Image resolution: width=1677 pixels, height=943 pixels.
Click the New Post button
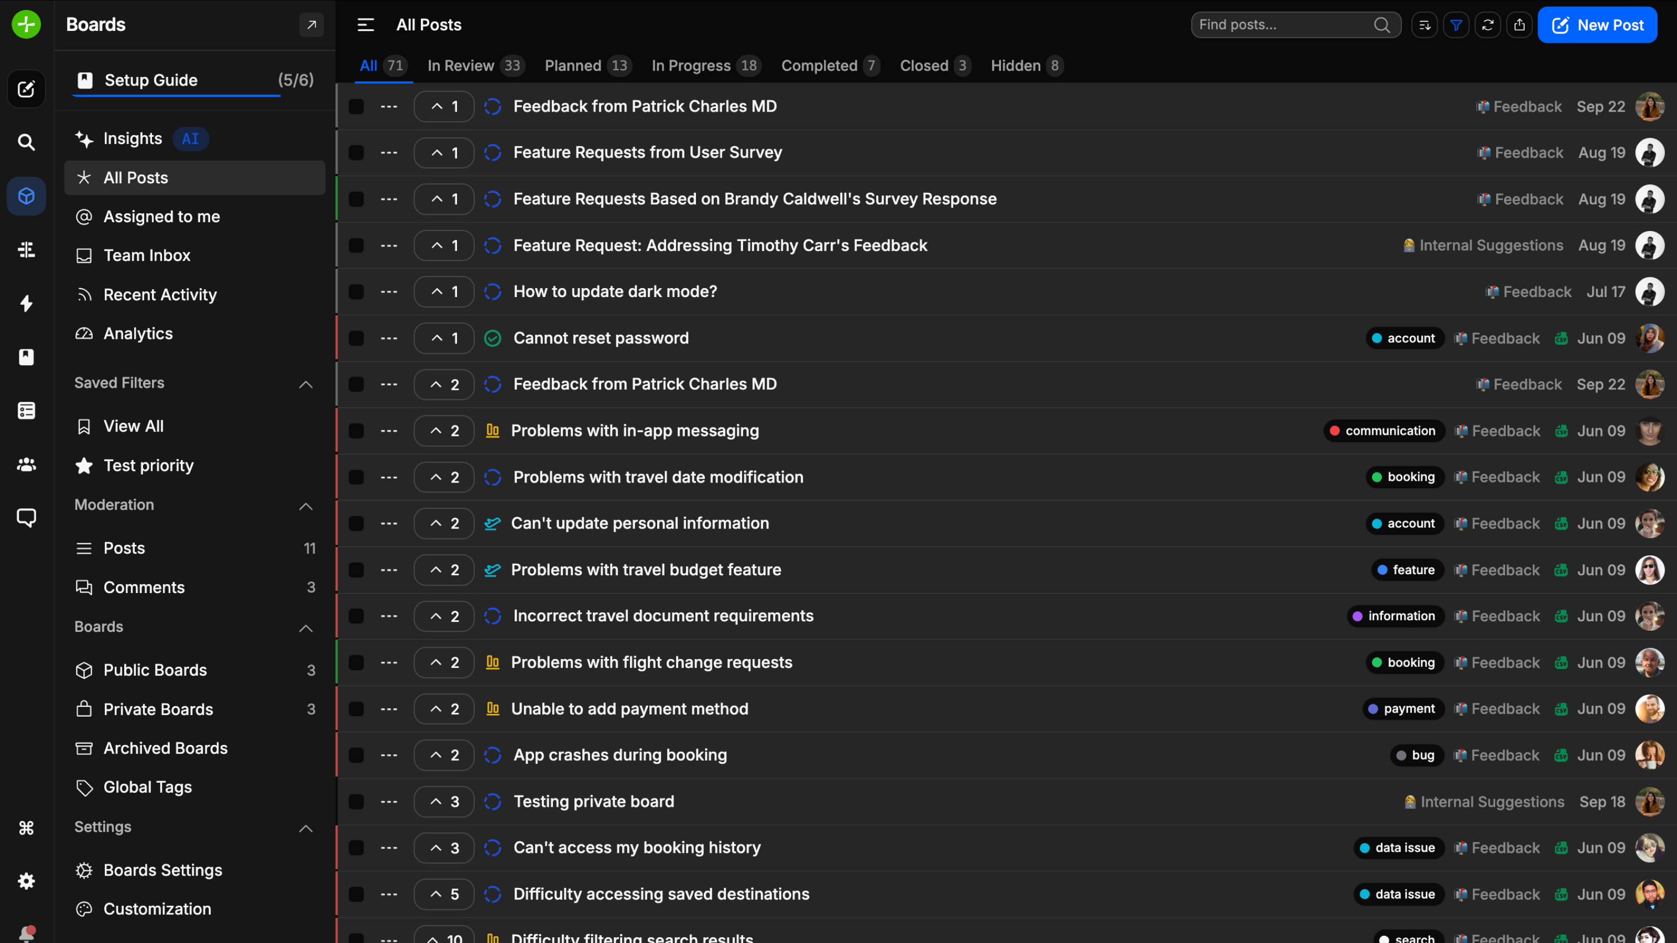(x=1598, y=25)
